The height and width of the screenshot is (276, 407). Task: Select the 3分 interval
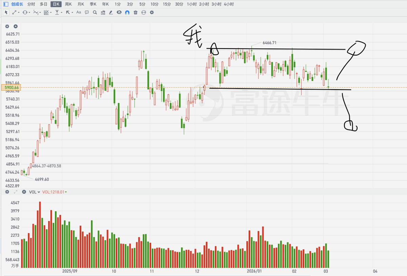tap(130, 4)
